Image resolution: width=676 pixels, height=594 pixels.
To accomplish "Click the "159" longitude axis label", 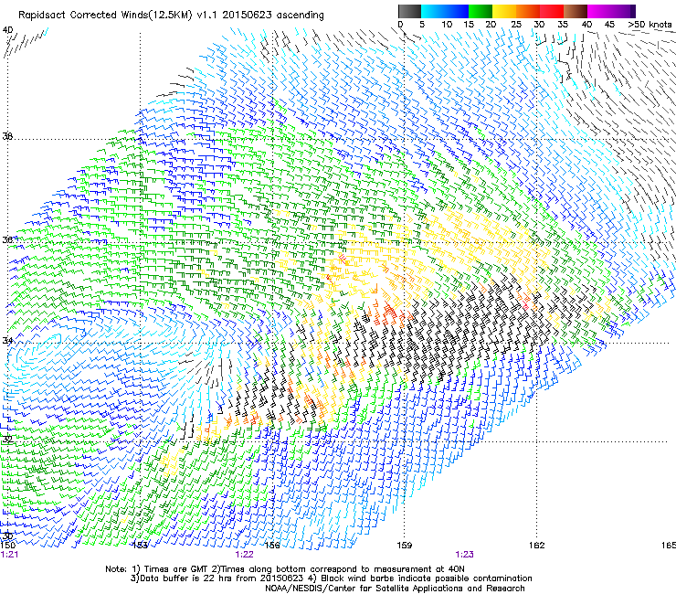I will pyautogui.click(x=404, y=546).
